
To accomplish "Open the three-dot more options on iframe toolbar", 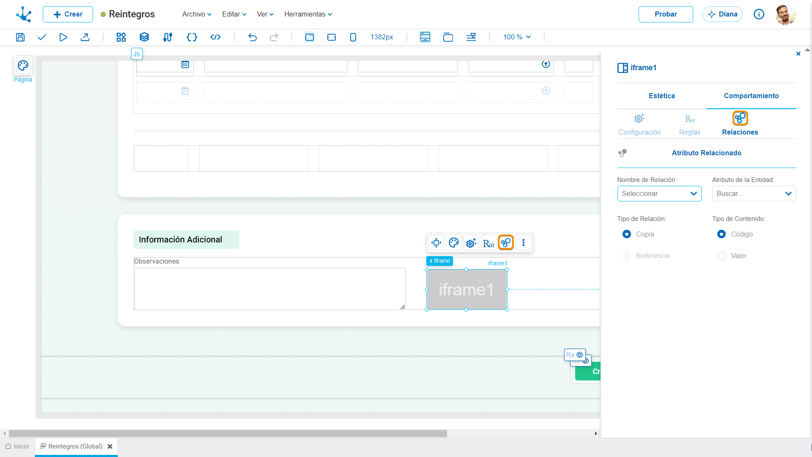I will [x=524, y=243].
